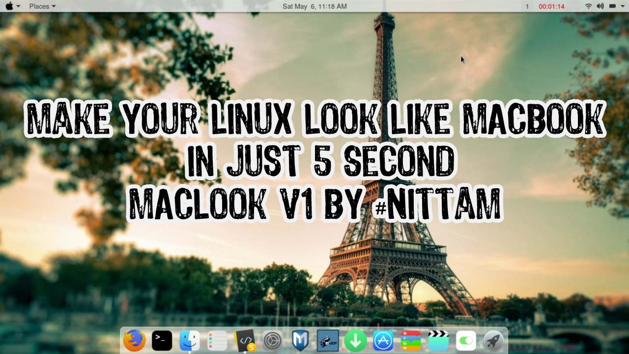Launch the code editor with the orange S badge
This screenshot has width=629, height=354.
click(245, 340)
